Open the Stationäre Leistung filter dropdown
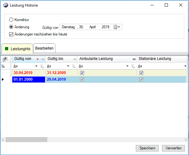189x155 pixels. pos(185,66)
